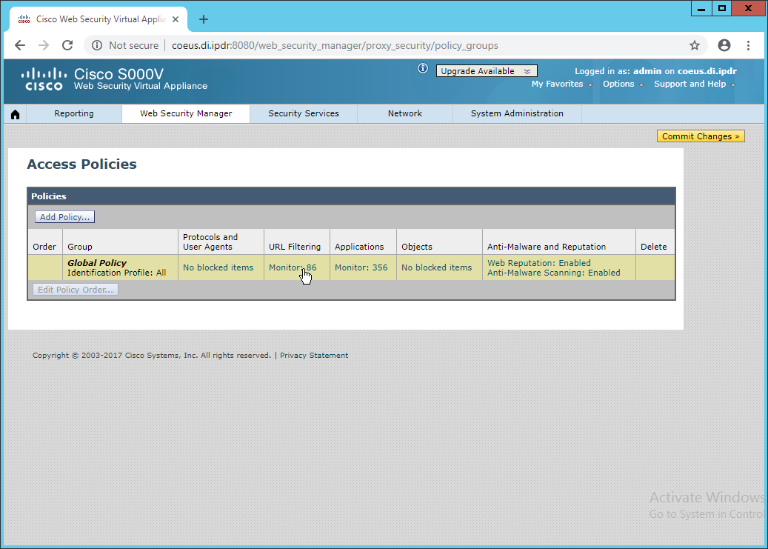Open the Chrome profile account icon
The image size is (768, 549).
[x=724, y=46]
